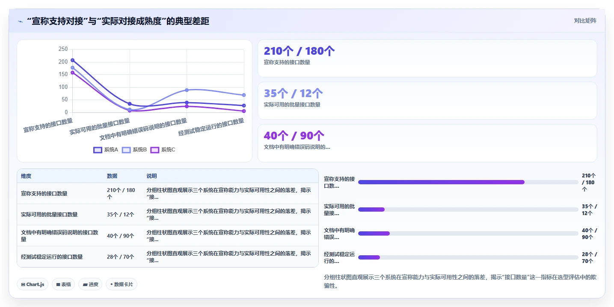Click the 数据卡片 tag chip

122,284
